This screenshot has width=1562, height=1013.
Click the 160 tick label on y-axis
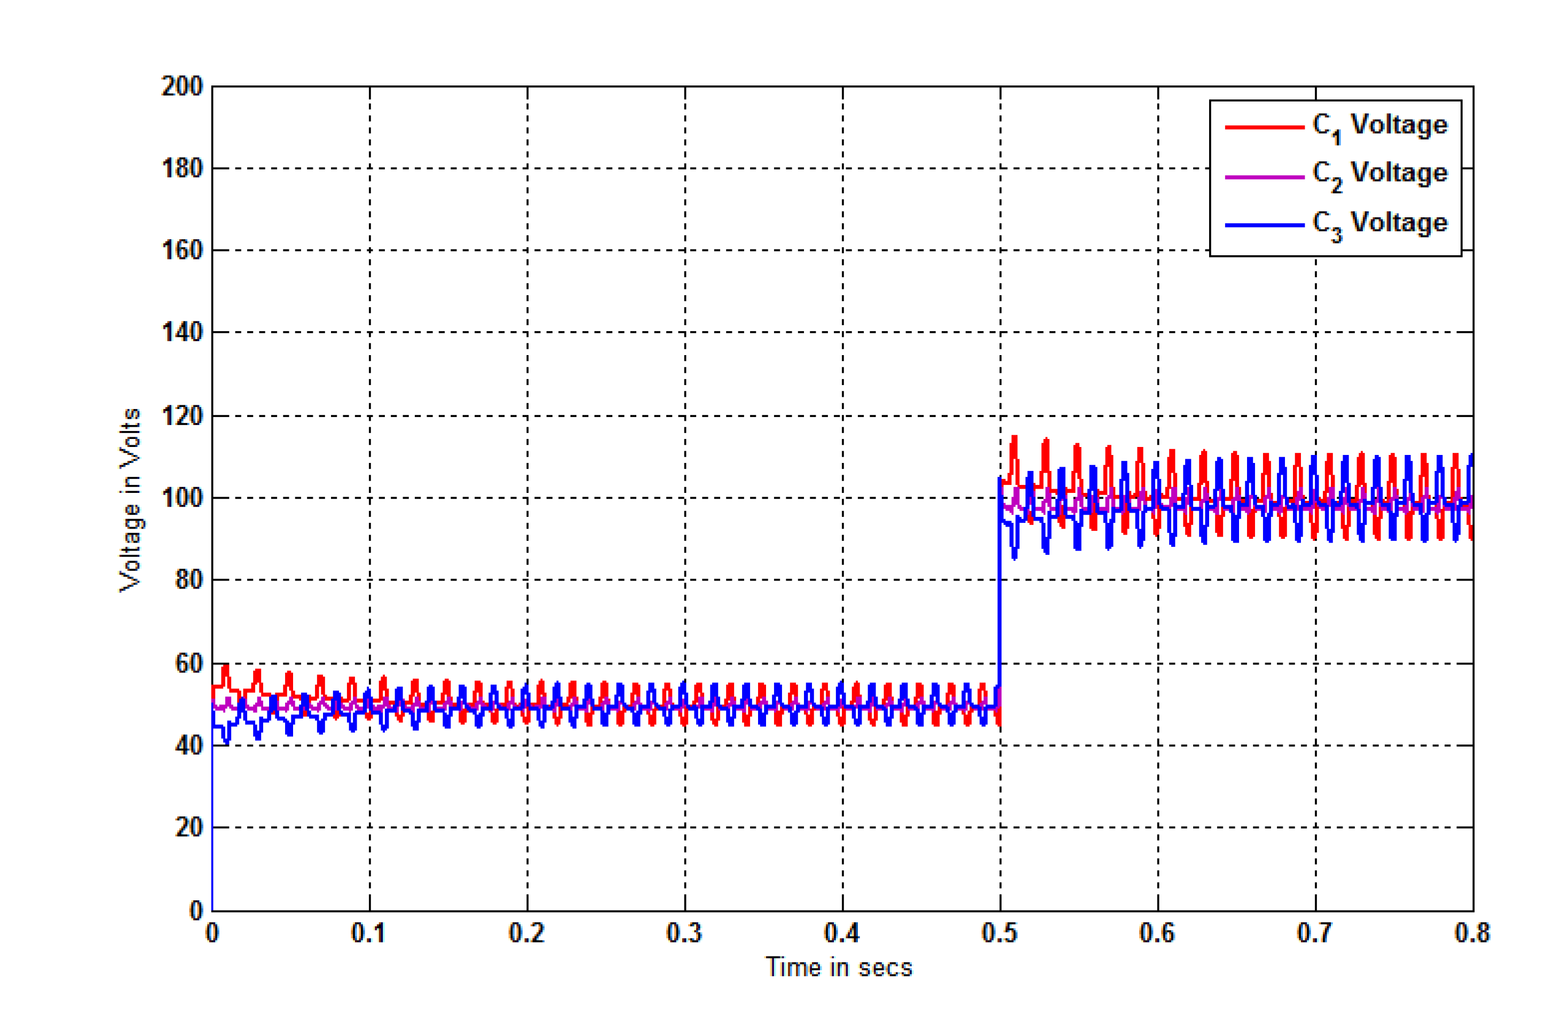click(182, 250)
